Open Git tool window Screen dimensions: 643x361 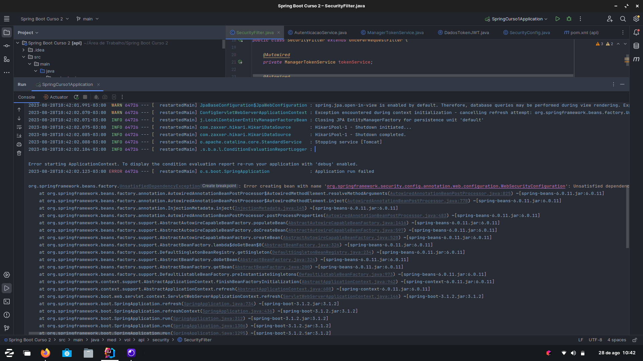point(7,328)
